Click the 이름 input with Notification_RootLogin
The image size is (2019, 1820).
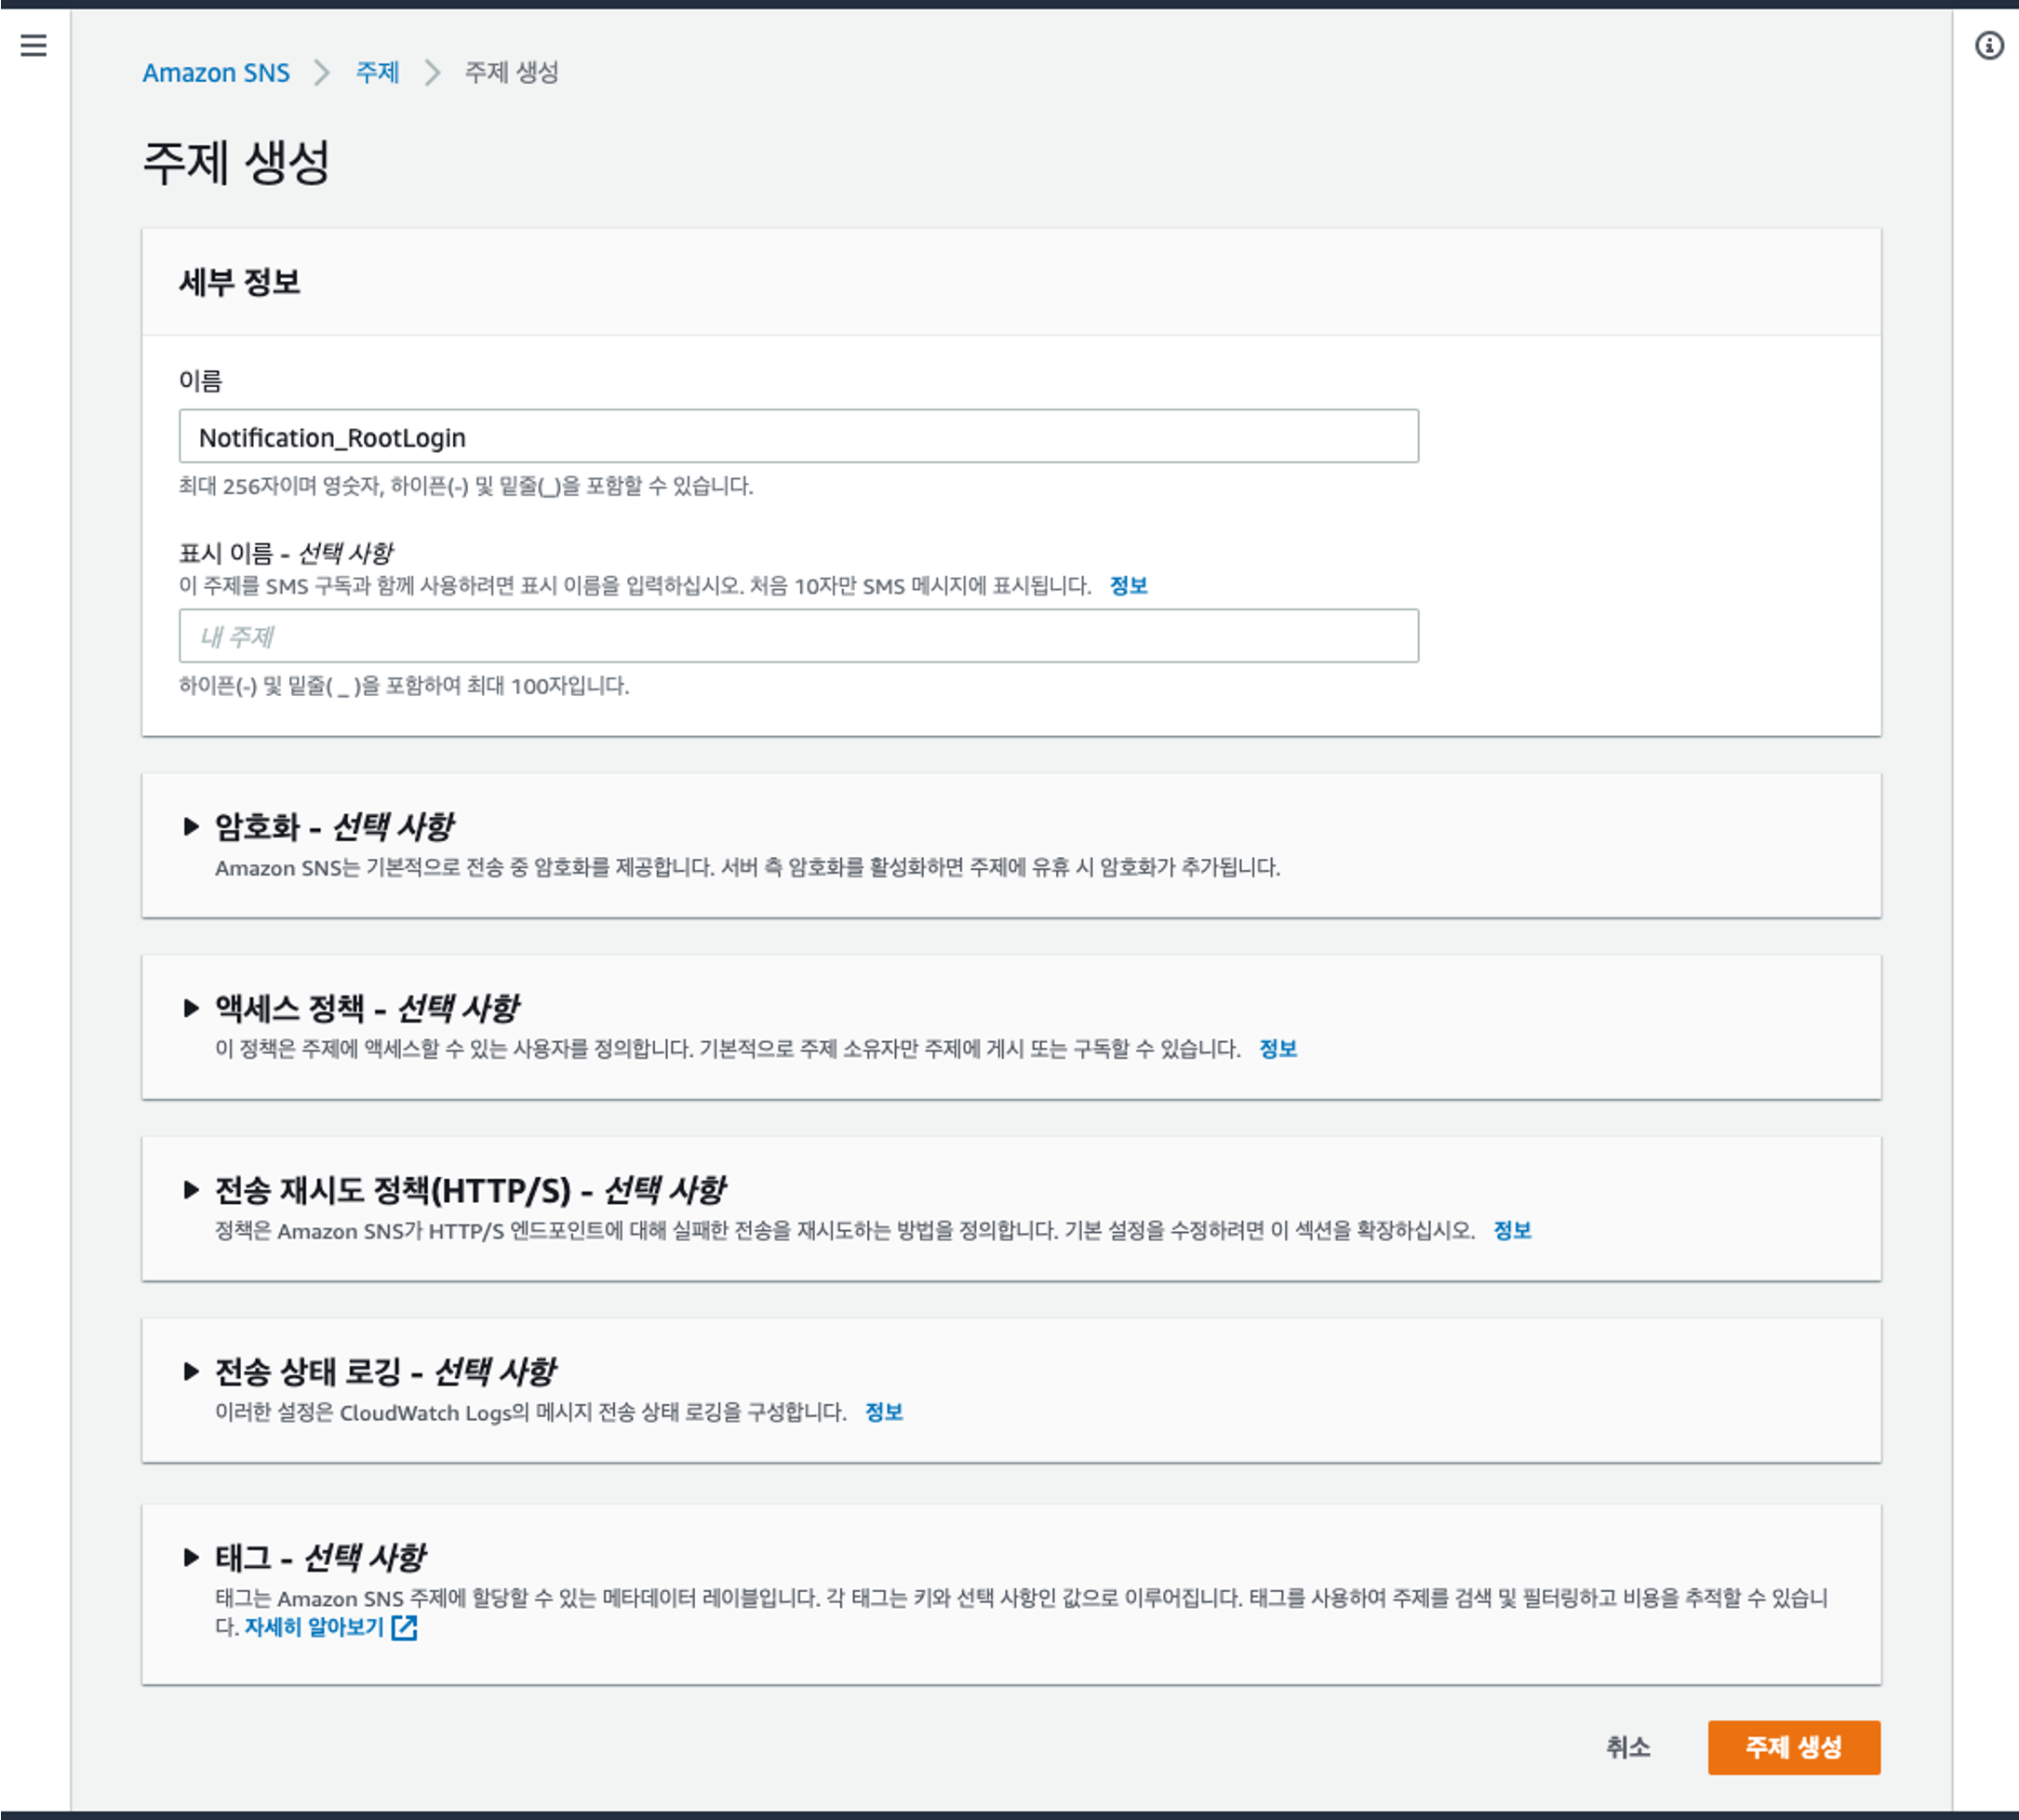[x=798, y=437]
